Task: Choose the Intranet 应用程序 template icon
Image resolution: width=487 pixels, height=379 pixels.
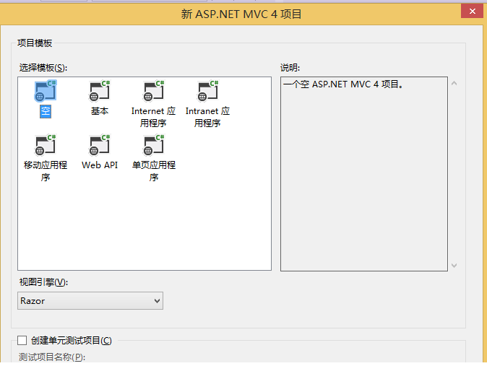Action: pos(207,91)
